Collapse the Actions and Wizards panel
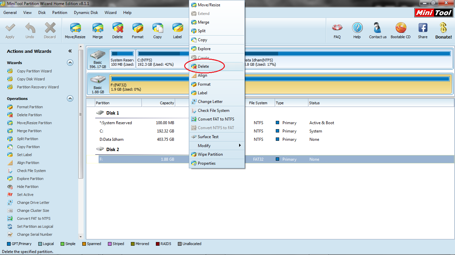455x255 pixels. [x=70, y=51]
